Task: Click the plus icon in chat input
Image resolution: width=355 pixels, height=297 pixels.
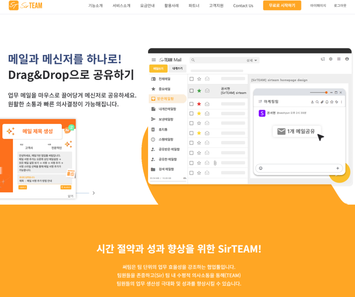Action: (x=338, y=168)
